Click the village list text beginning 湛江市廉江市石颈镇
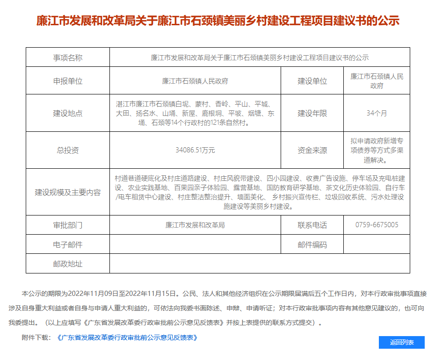The width and height of the screenshot is (435, 359). click(195, 113)
